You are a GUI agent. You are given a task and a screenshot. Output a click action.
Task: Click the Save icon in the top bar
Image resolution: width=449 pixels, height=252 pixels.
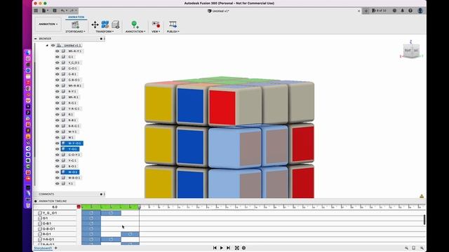click(55, 10)
